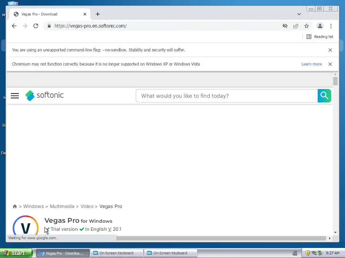This screenshot has height=258, width=345.
Task: Open the Learn more link
Action: [x=312, y=64]
